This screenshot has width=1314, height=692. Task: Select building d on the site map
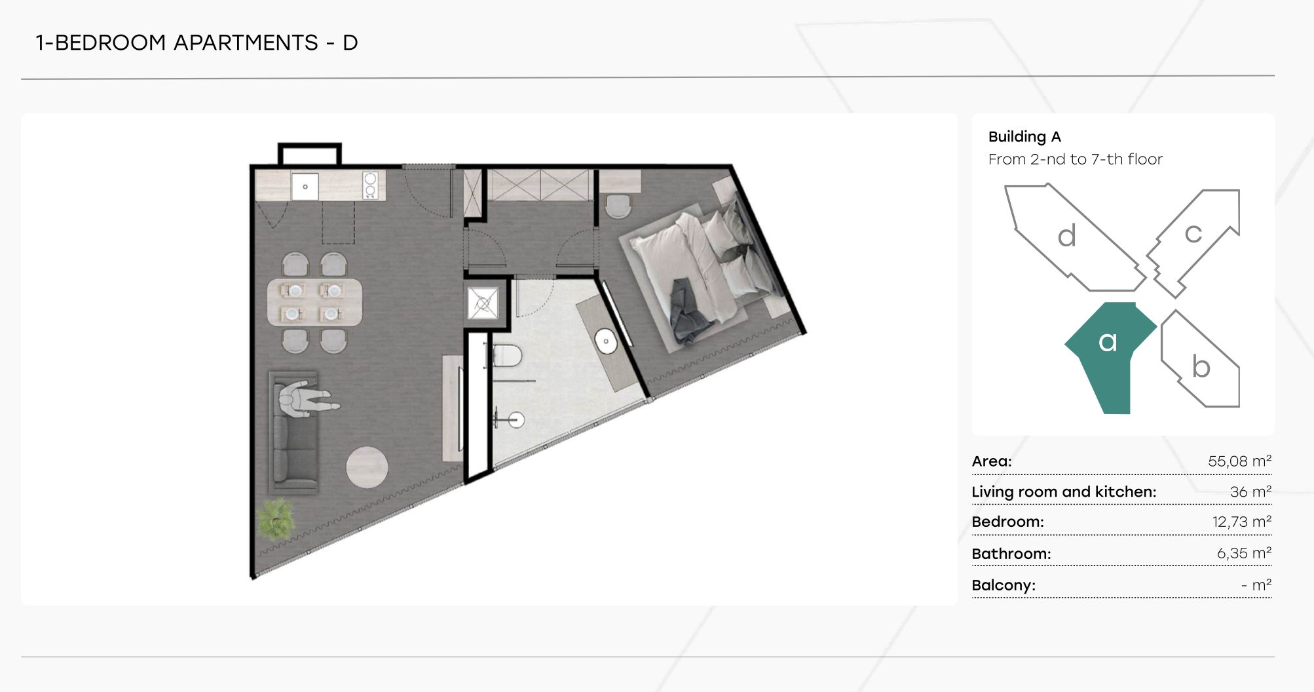(1068, 237)
